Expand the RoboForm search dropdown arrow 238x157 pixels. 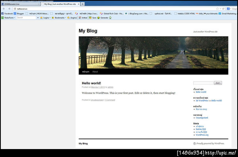click(38, 18)
